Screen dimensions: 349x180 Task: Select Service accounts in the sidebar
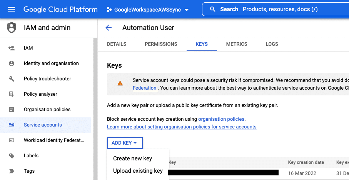coord(46,125)
